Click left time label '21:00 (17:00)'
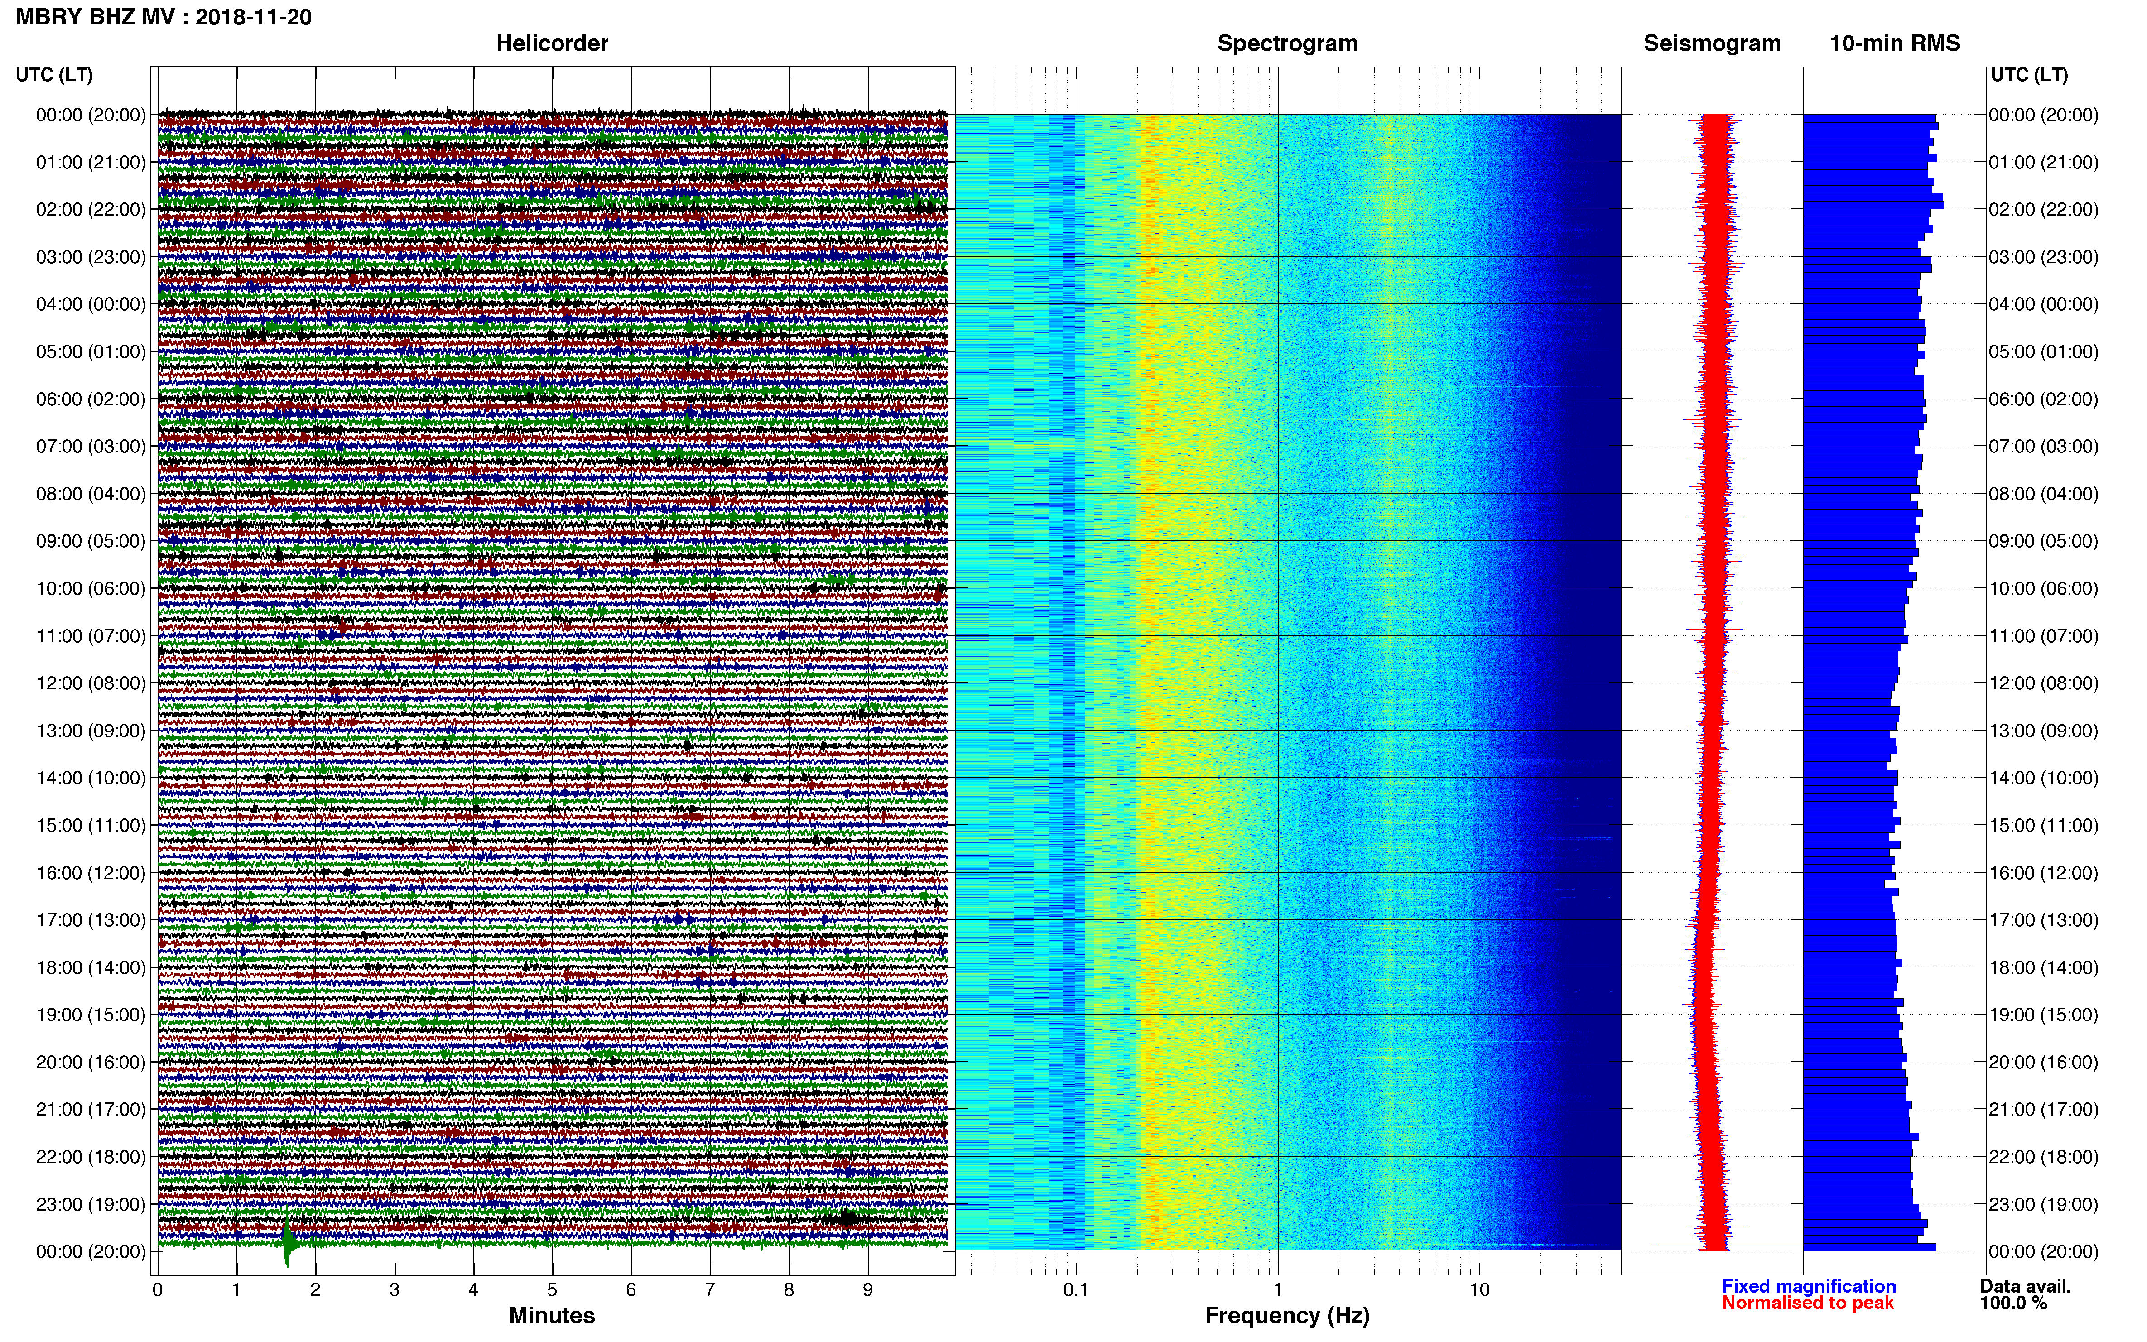Screen dimensions: 2147x1342 coord(91,1110)
